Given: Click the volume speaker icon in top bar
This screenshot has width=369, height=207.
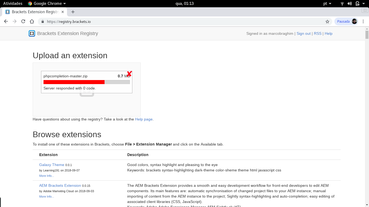Looking at the screenshot, I should 350,4.
